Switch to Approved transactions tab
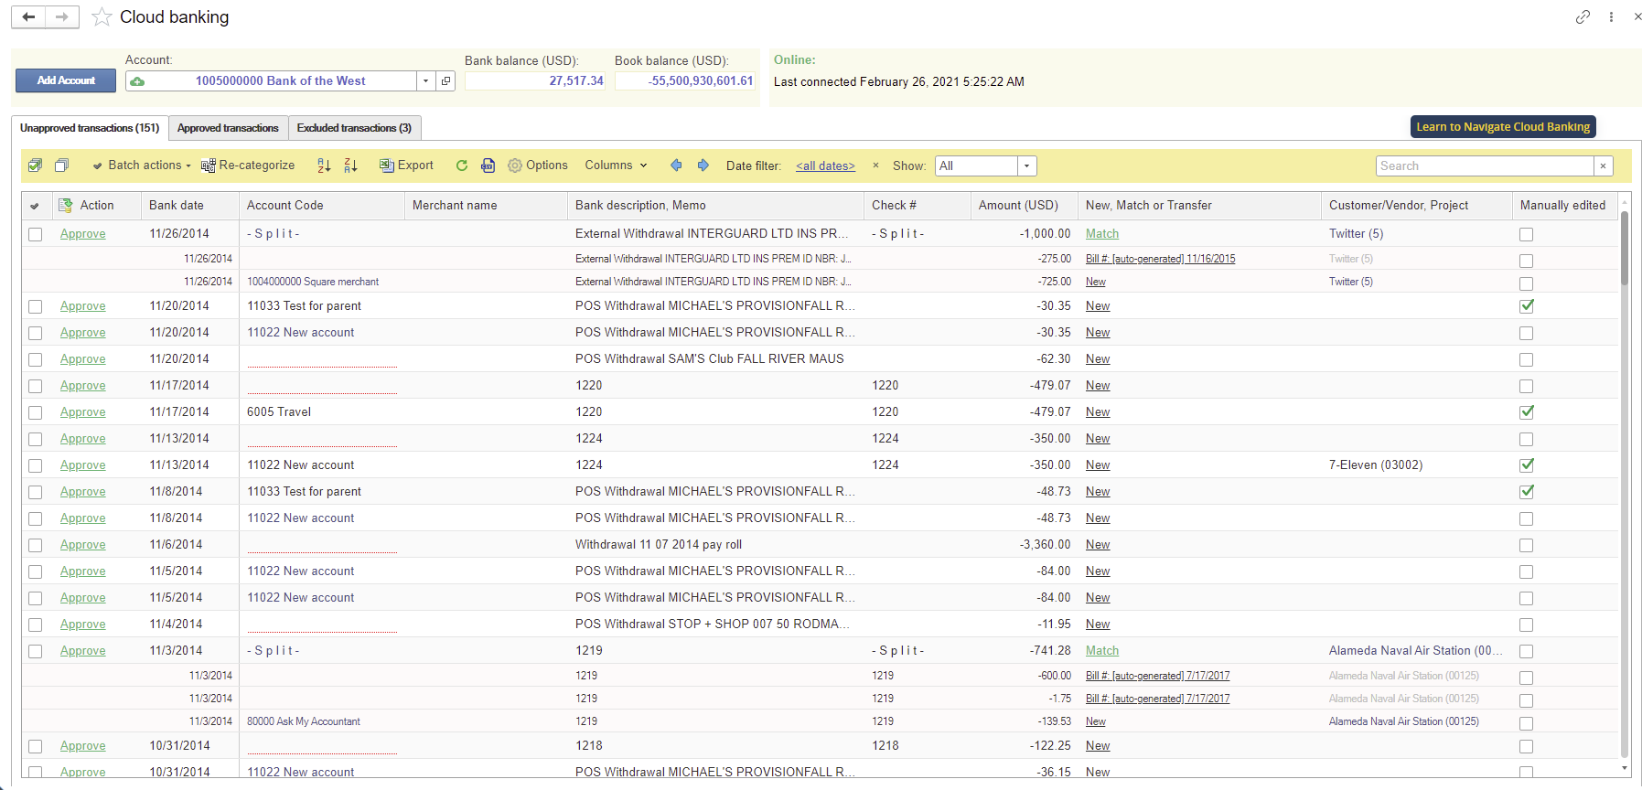Image resolution: width=1642 pixels, height=790 pixels. [228, 128]
